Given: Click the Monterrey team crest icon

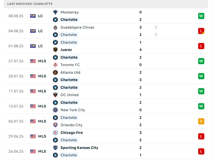Looking at the screenshot, I should click(55, 12).
